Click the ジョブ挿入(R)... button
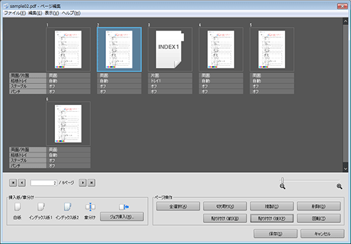351x244 pixels. (122, 217)
